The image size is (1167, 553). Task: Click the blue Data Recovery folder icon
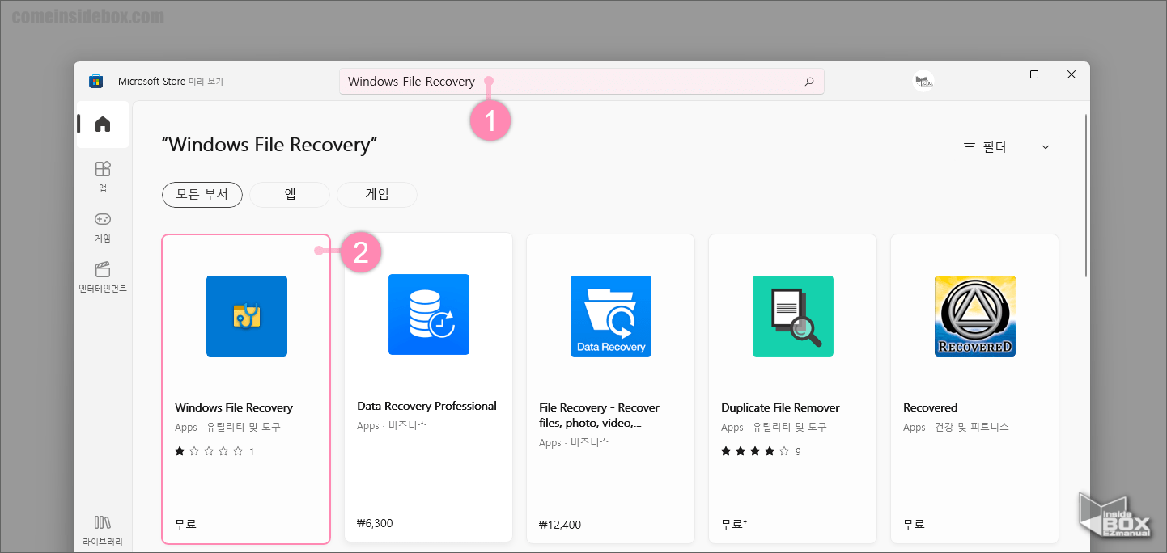point(611,316)
